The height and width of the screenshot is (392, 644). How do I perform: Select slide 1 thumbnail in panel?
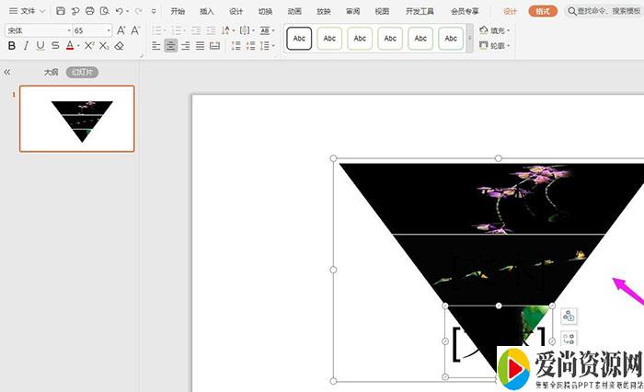(77, 119)
